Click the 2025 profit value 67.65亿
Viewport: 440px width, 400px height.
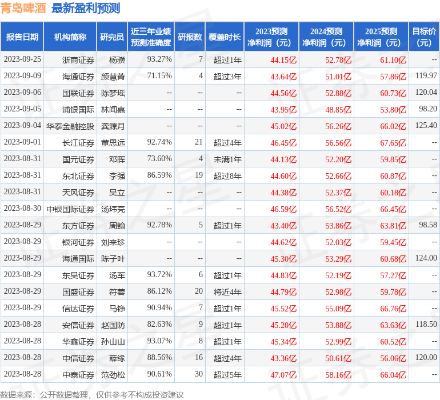point(393,143)
